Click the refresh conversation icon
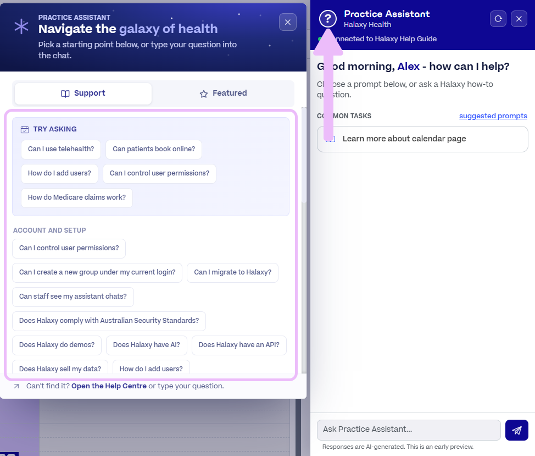 coord(498,19)
